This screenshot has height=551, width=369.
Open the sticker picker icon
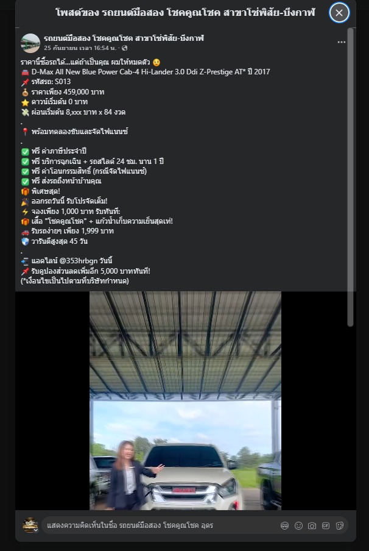(340, 525)
